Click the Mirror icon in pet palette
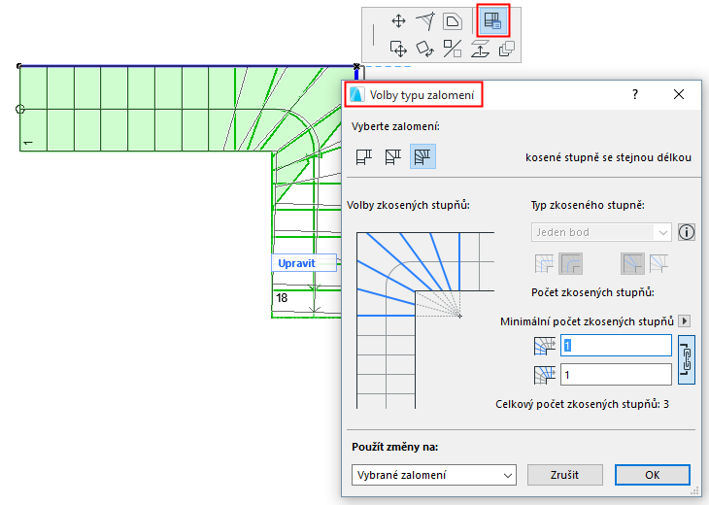The image size is (709, 505). 453,49
